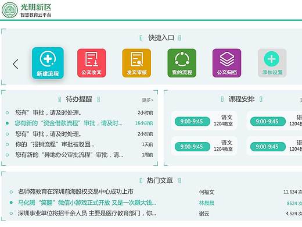Open 更多 link in 待办提醒 panel
The height and width of the screenshot is (227, 302).
pos(148,100)
